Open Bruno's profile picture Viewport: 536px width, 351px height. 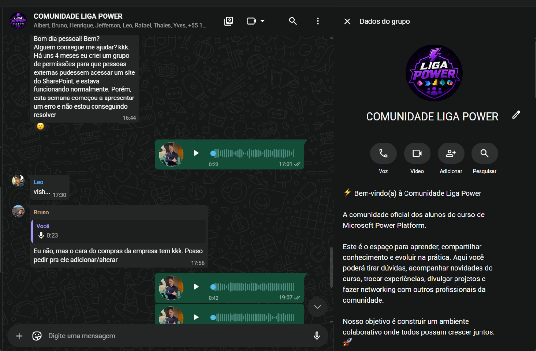pos(18,211)
